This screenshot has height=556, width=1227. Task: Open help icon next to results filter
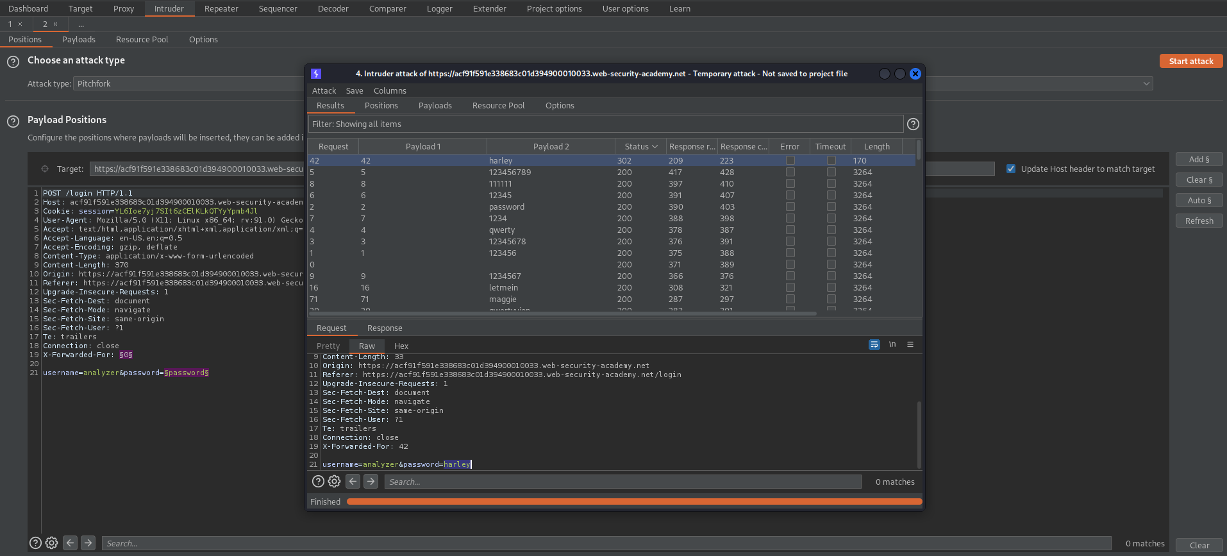(913, 124)
